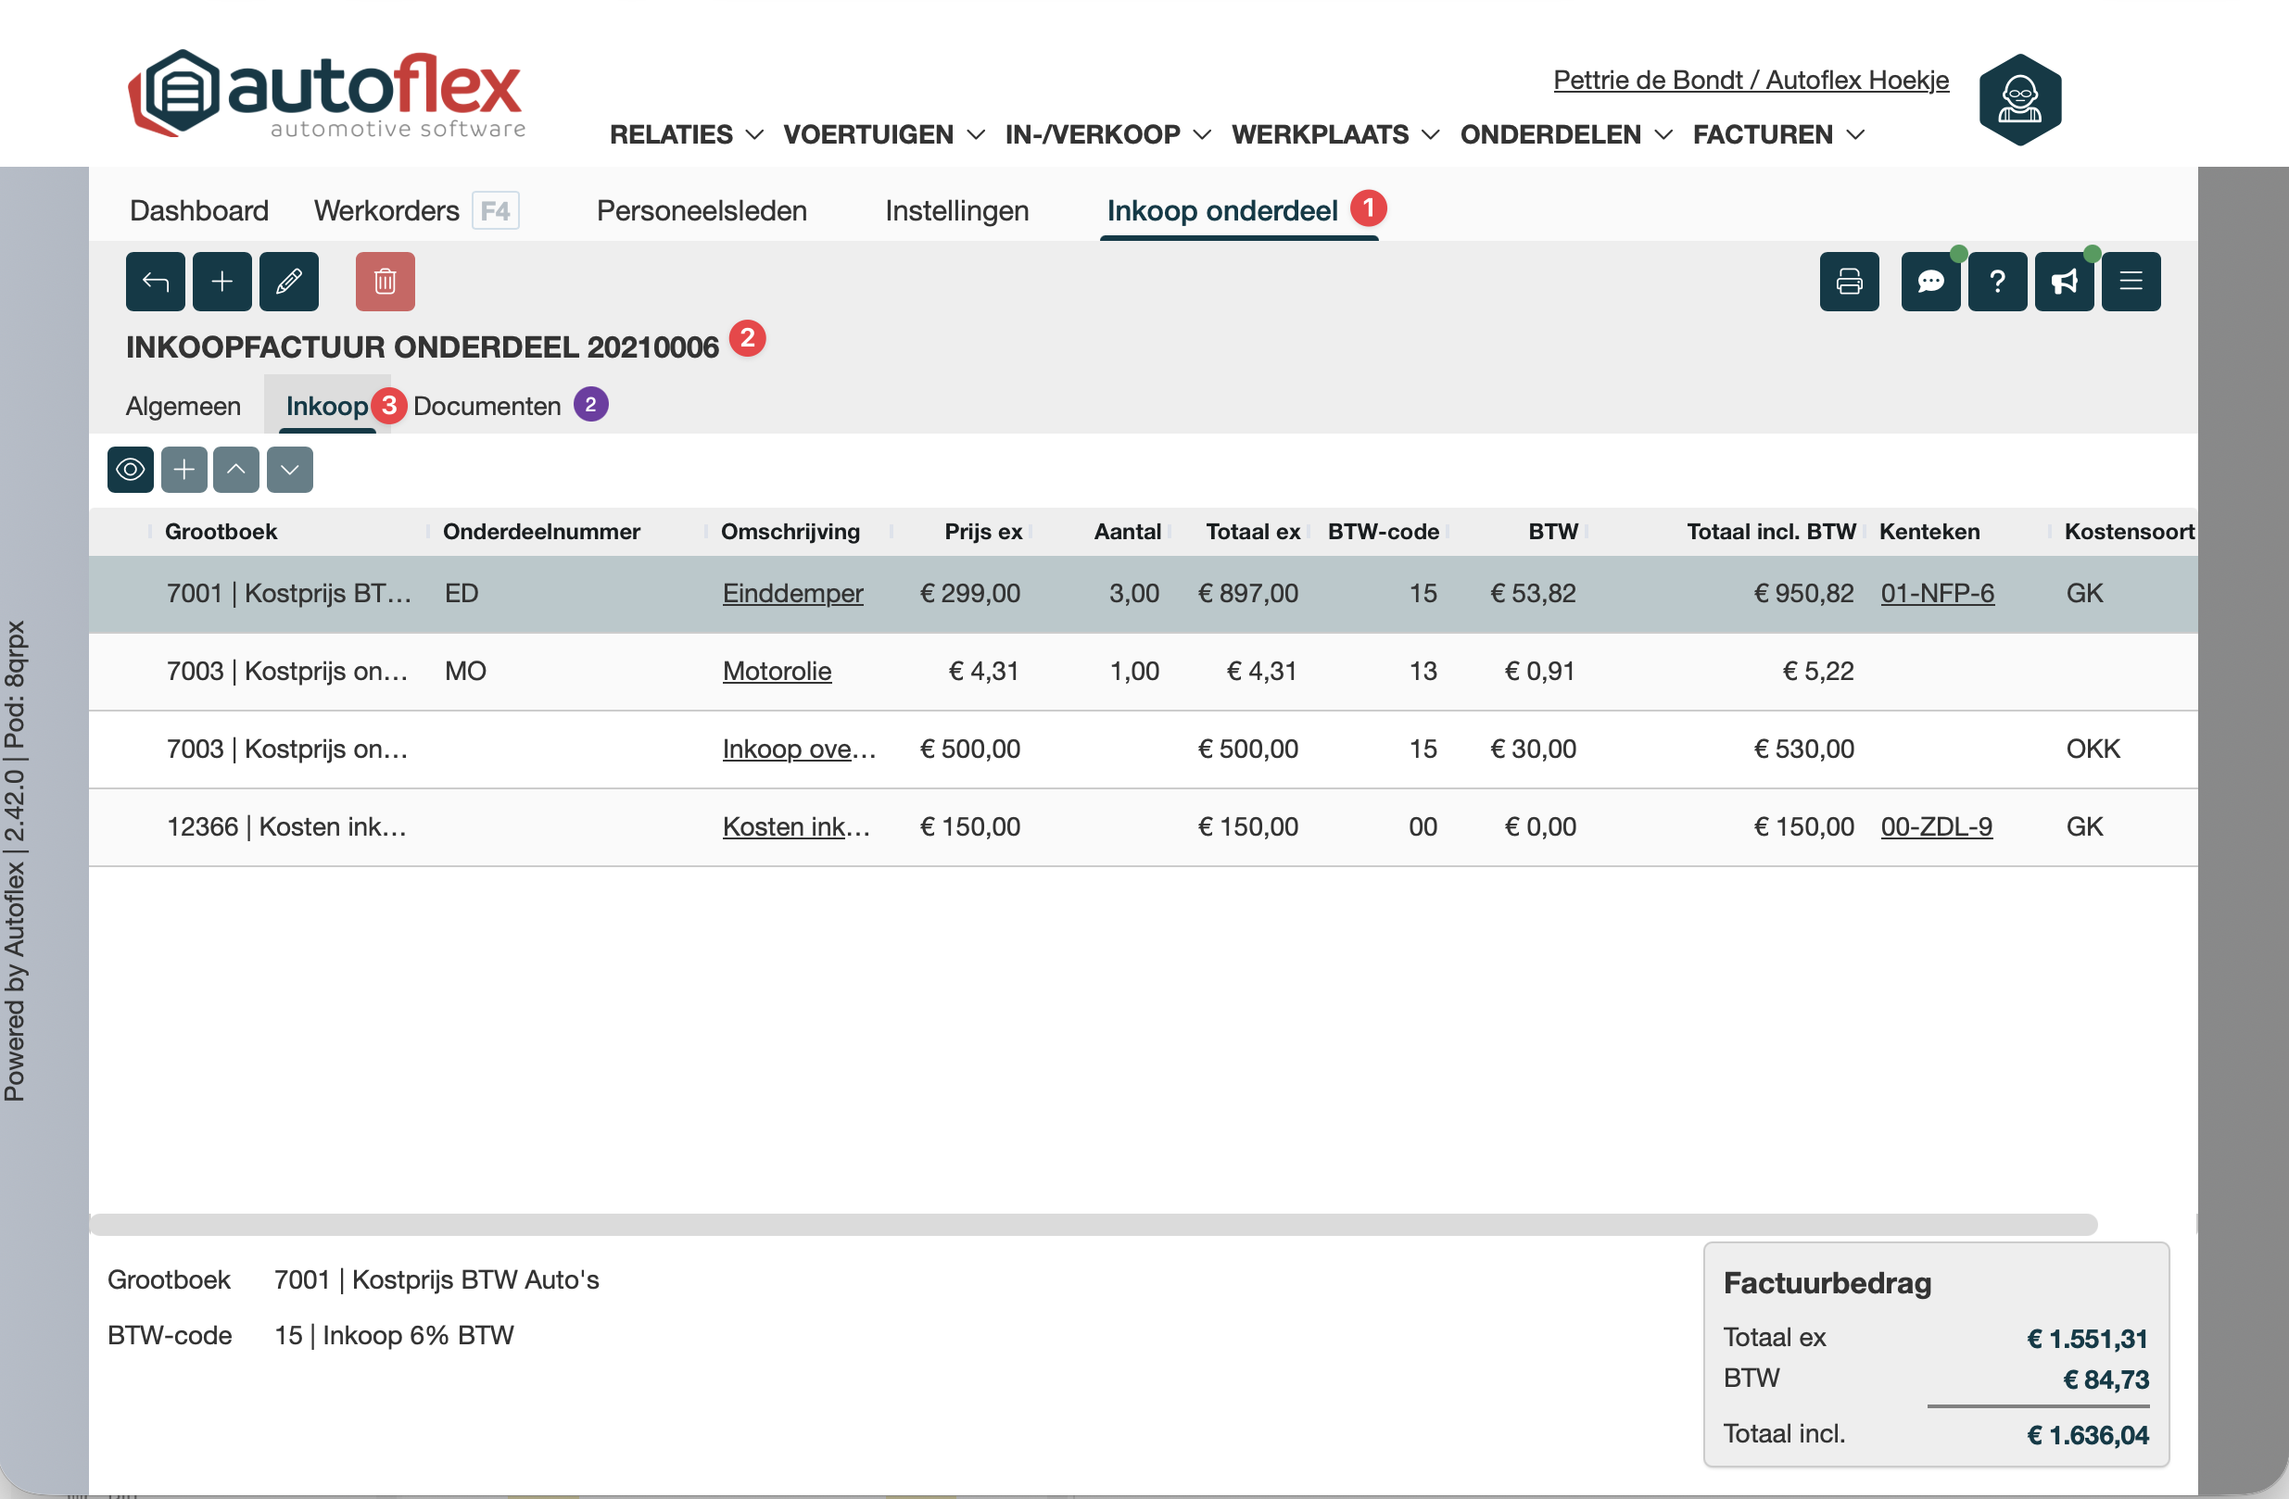Sort by the Onderdeelnummer column header
Viewport: 2289px width, 1499px height.
click(x=541, y=532)
